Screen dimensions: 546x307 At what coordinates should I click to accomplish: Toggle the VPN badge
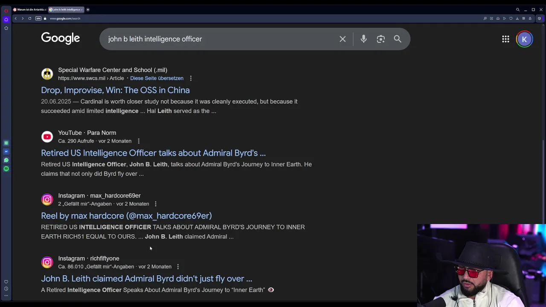[38, 18]
